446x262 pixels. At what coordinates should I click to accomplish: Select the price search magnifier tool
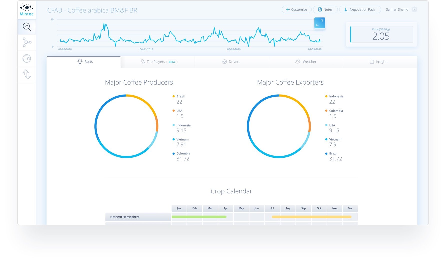[x=27, y=27]
